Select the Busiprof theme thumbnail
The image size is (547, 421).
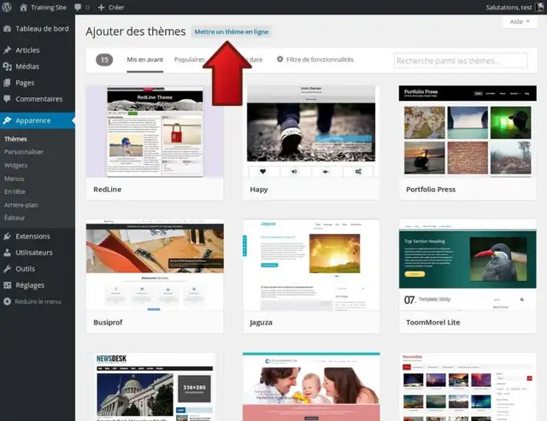(x=155, y=265)
